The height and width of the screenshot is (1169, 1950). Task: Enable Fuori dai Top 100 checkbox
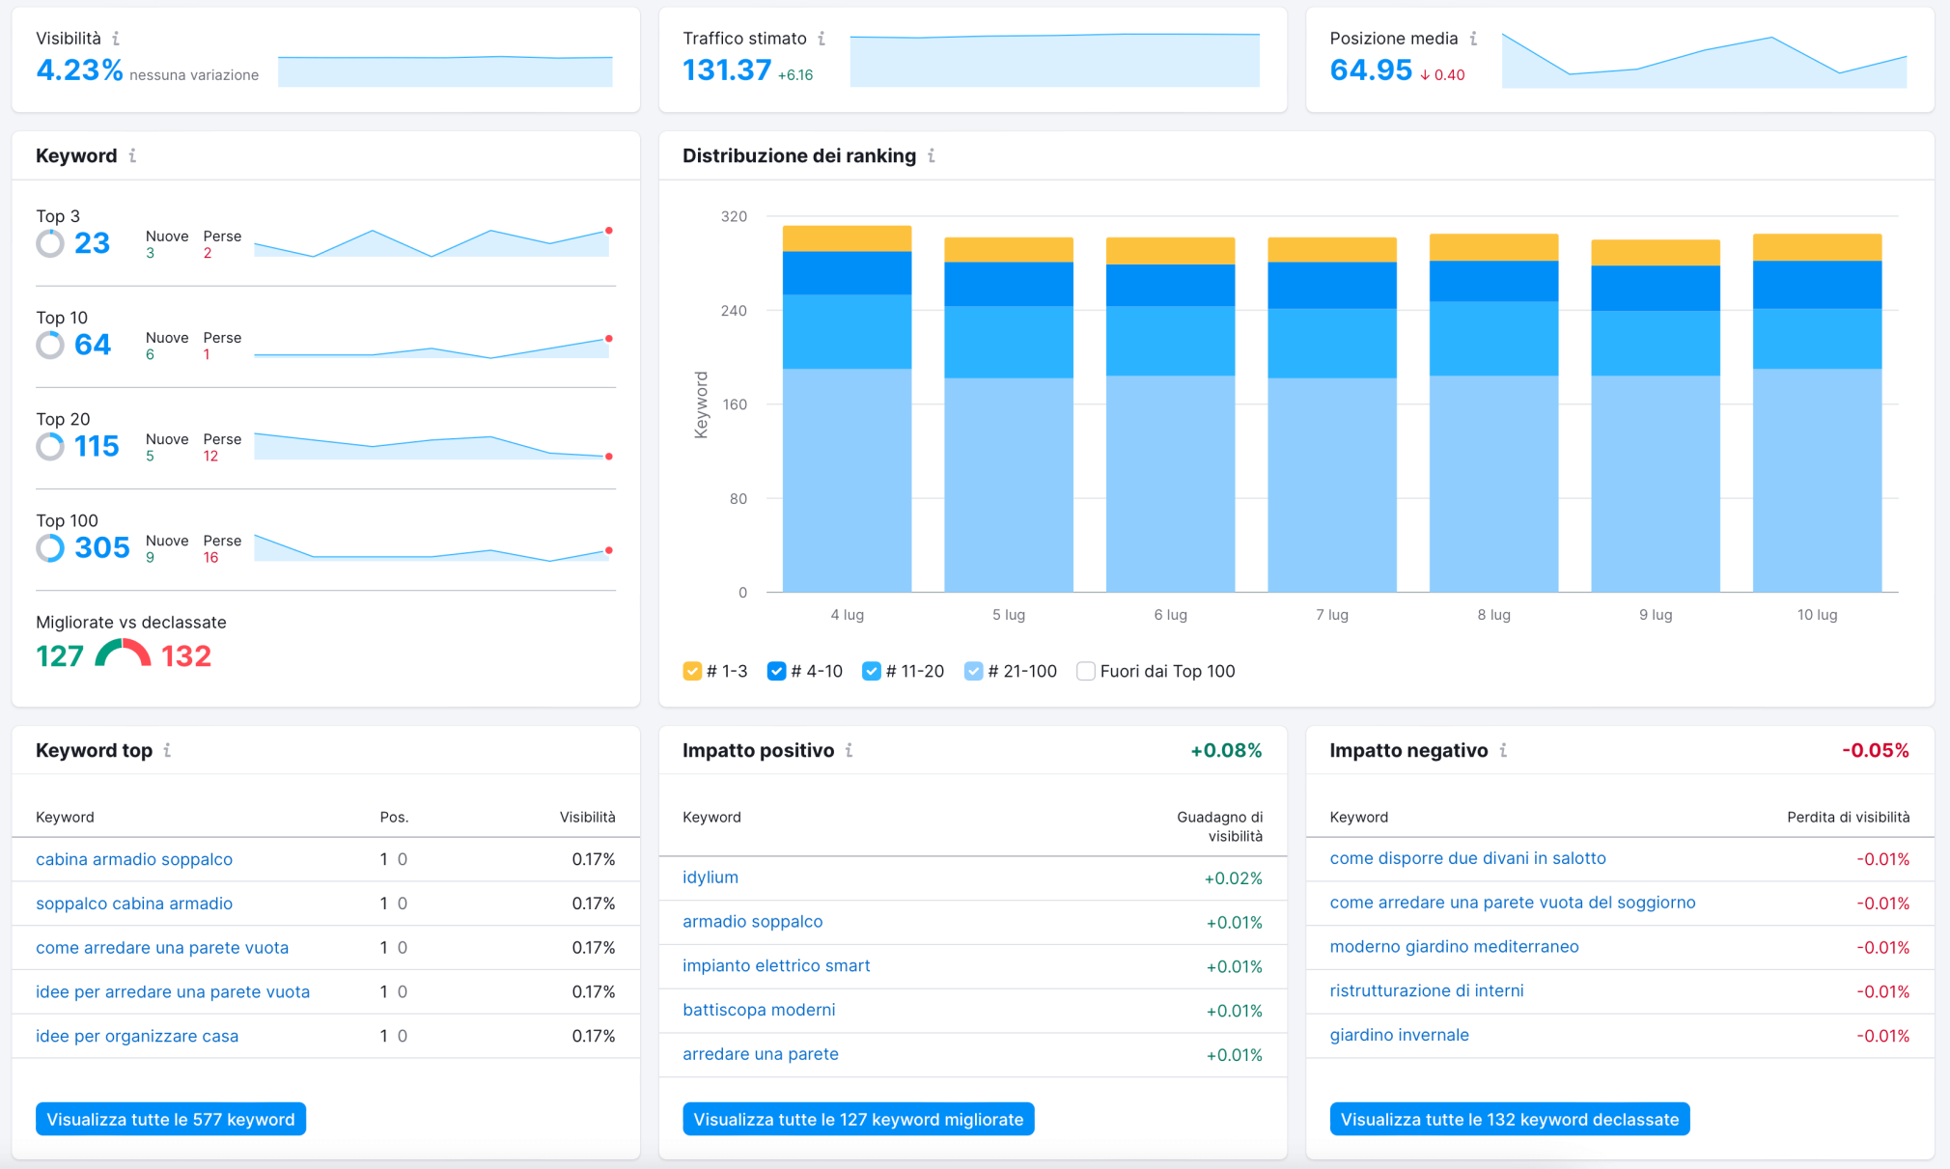tap(1086, 671)
